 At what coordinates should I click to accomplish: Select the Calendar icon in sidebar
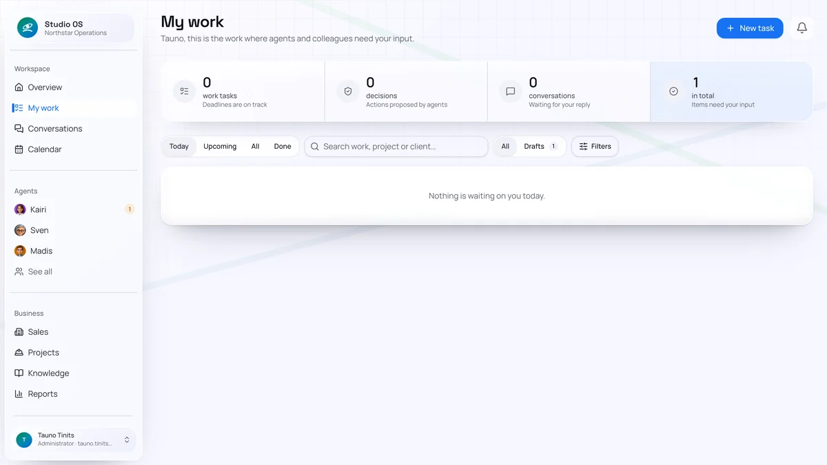tap(19, 149)
